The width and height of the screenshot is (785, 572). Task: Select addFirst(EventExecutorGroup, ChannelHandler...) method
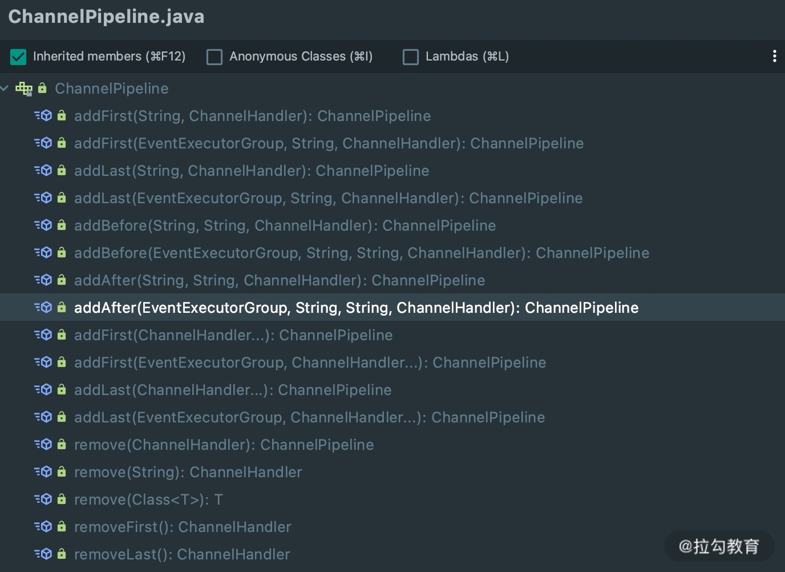coord(310,362)
